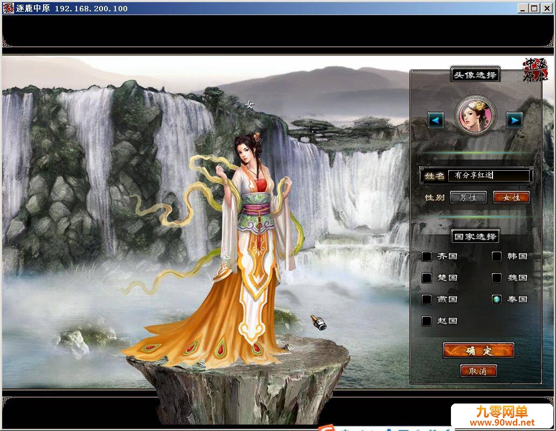Select the female portrait avatar thumbnail
The image size is (556, 431).
475,115
